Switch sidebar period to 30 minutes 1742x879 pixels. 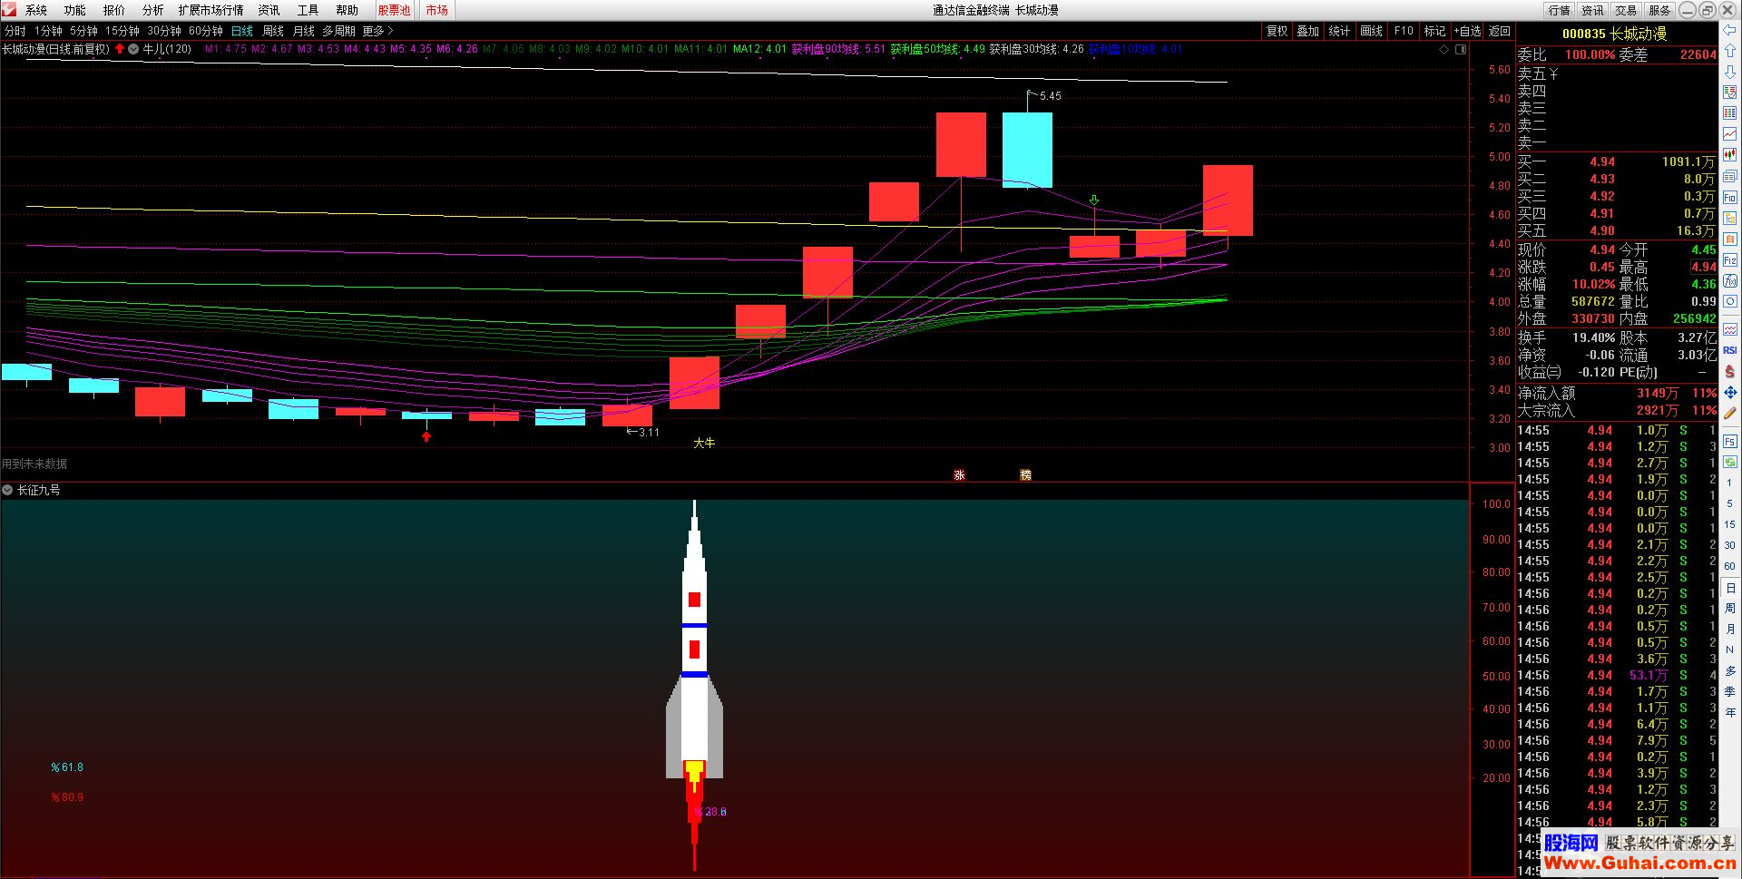coord(1730,546)
